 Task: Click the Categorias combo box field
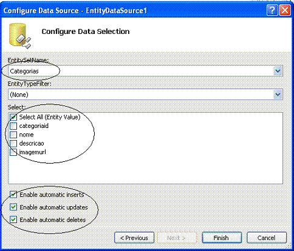coord(145,71)
